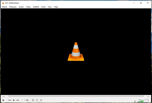This screenshot has height=103, width=152.
Task: Click the large VLC cone in video area
Action: coord(76,52)
